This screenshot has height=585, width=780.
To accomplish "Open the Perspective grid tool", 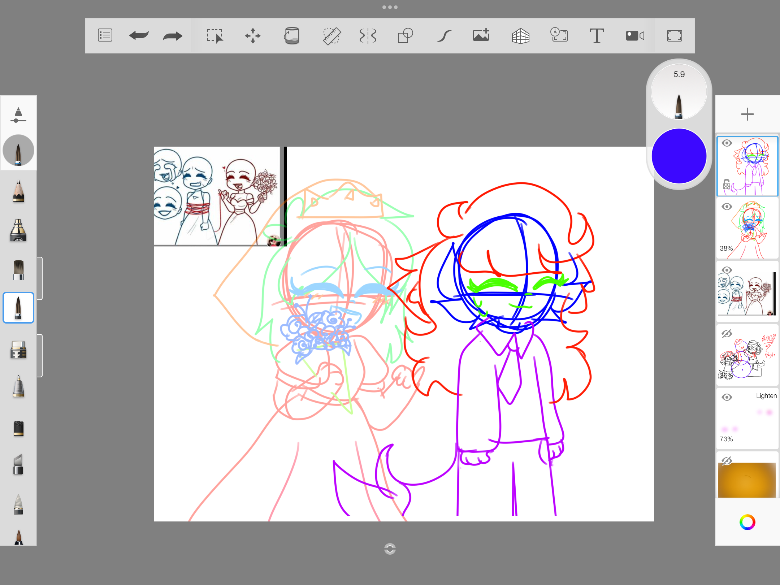I will (520, 36).
